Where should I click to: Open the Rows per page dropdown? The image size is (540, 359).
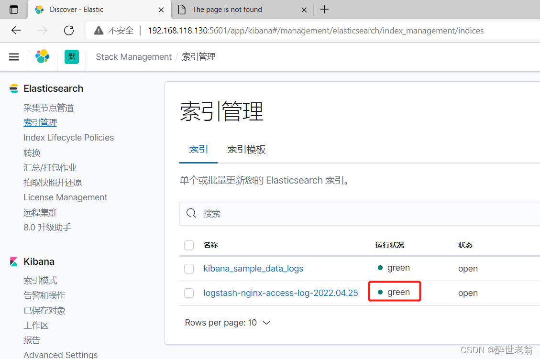tap(227, 323)
